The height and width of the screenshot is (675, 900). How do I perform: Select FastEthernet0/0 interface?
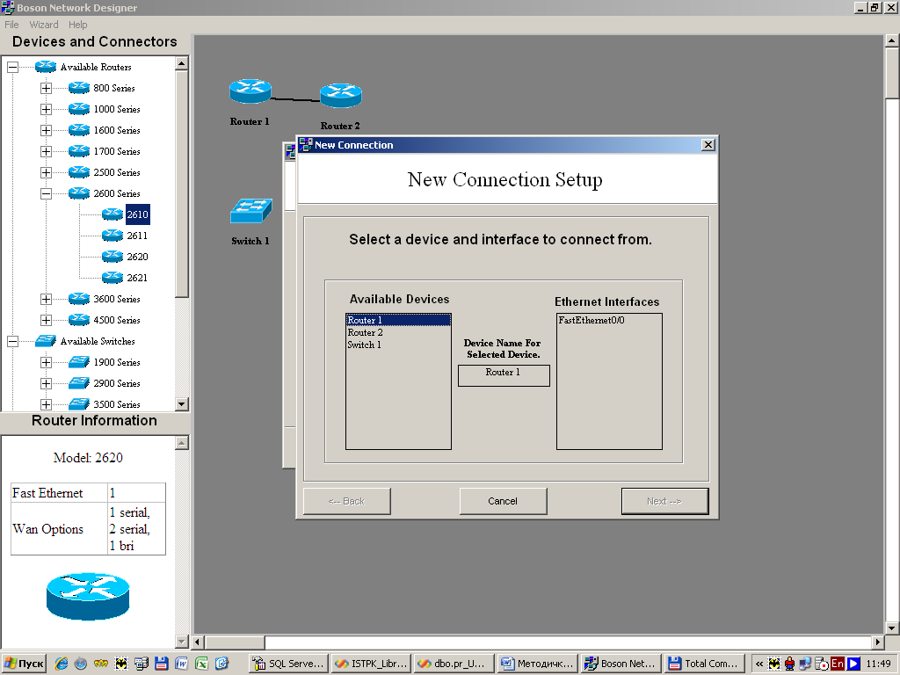pyautogui.click(x=609, y=320)
